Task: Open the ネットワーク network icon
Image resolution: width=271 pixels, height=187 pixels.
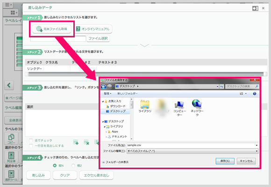Action: click(197, 108)
